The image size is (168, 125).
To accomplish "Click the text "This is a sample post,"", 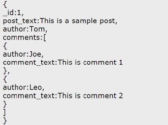I will tap(79, 21).
